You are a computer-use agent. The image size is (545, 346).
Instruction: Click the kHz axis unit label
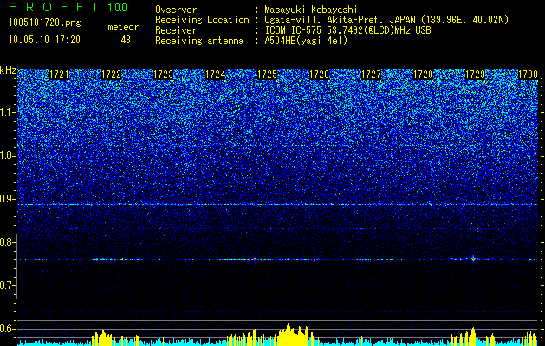(x=8, y=70)
